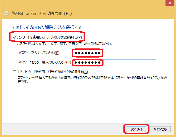Click the label パスワードを入力してください(E)
Viewport: 176px width, 137px height.
pyautogui.click(x=39, y=53)
